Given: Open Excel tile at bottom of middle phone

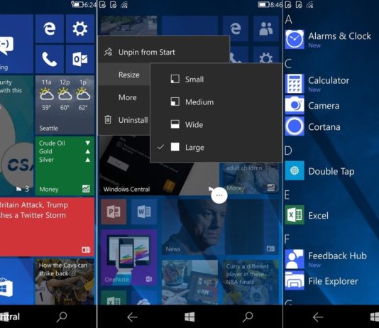Looking at the screenshot, I should [114, 297].
